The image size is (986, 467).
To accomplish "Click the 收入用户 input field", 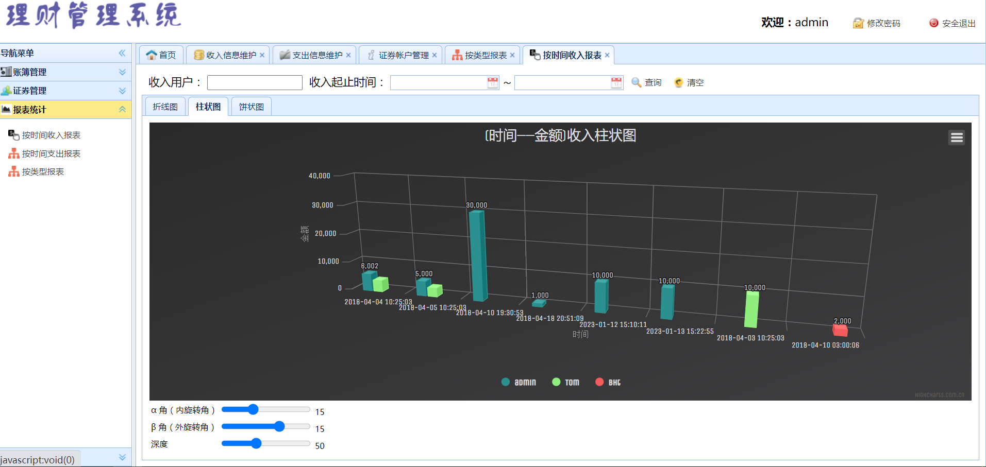I will click(255, 82).
